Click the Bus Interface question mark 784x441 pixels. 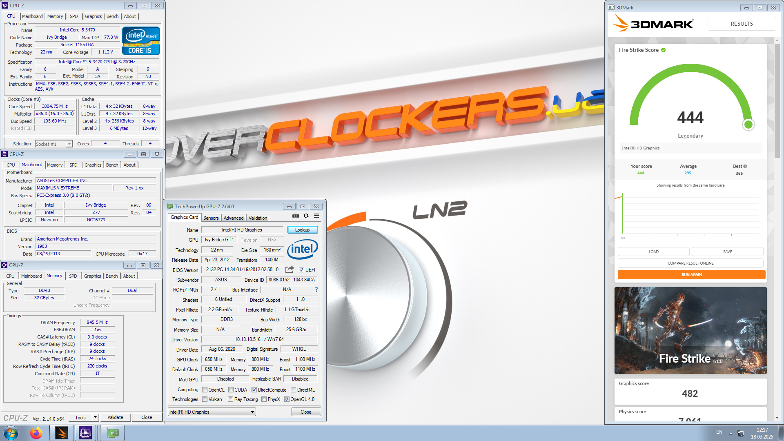click(x=316, y=290)
